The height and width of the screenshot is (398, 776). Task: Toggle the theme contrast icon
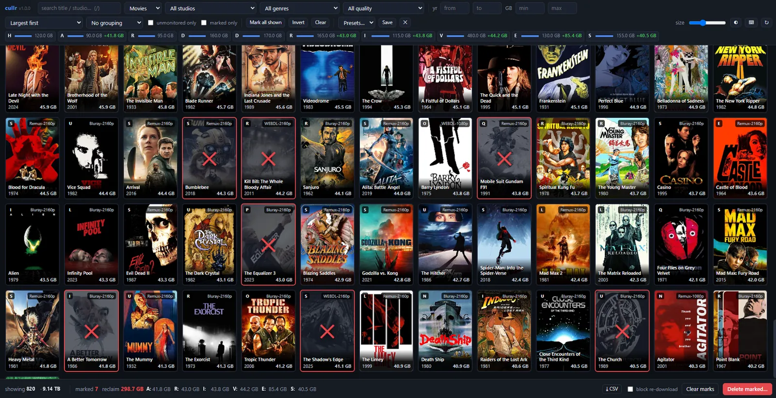[x=736, y=22]
